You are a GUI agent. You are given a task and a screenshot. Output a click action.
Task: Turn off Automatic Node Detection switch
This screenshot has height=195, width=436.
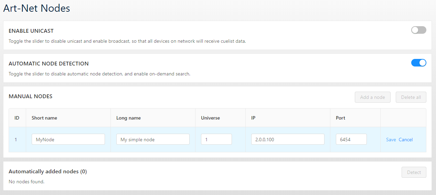(418, 63)
